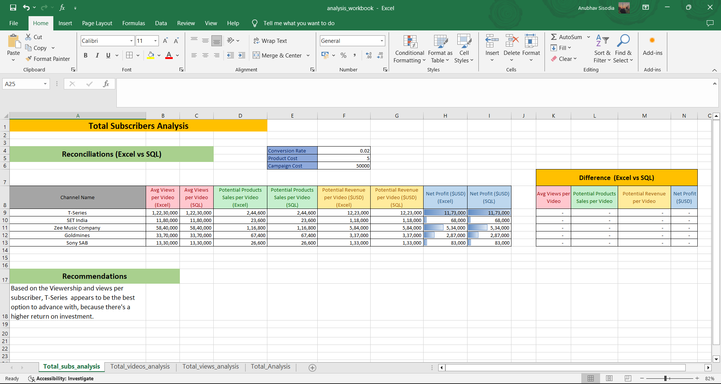Toggle Wrap Text
This screenshot has height=384, width=721.
tap(270, 41)
